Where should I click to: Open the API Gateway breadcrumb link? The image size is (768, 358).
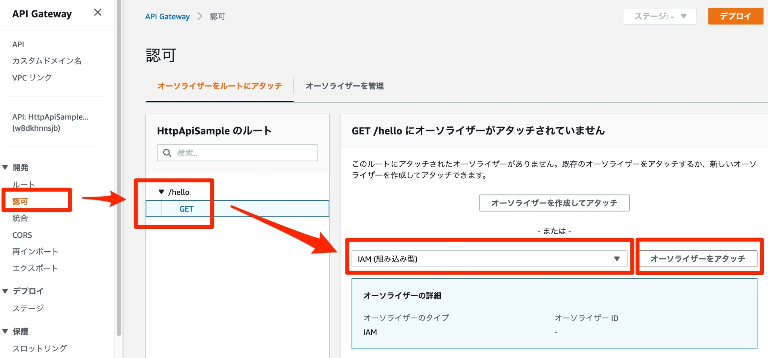[167, 16]
